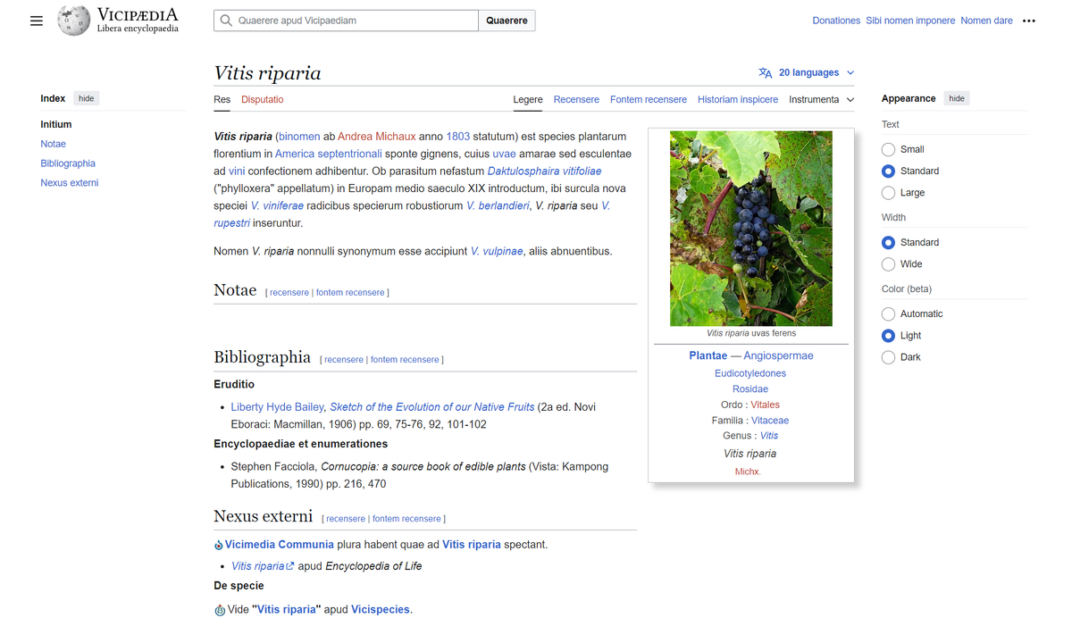Open the V. berlandieri link
The height and width of the screenshot is (618, 1072).
tap(498, 206)
